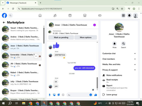Screen dimensions: 142x106
Task: Open Mabel conversation in list
Action: pos(21,74)
